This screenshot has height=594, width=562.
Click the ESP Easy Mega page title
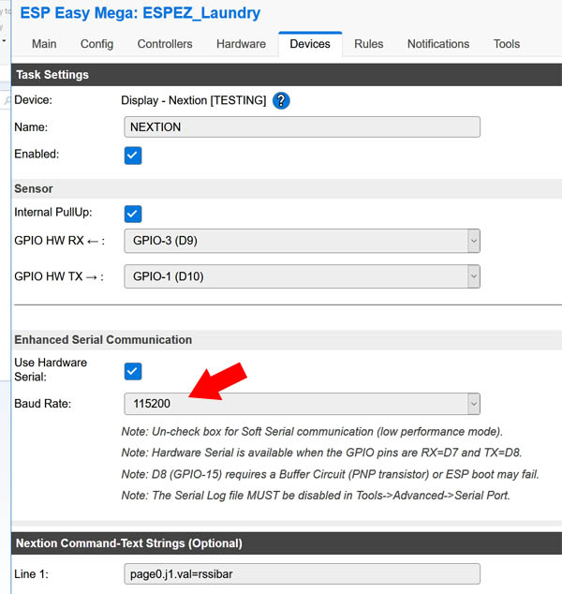[x=140, y=13]
